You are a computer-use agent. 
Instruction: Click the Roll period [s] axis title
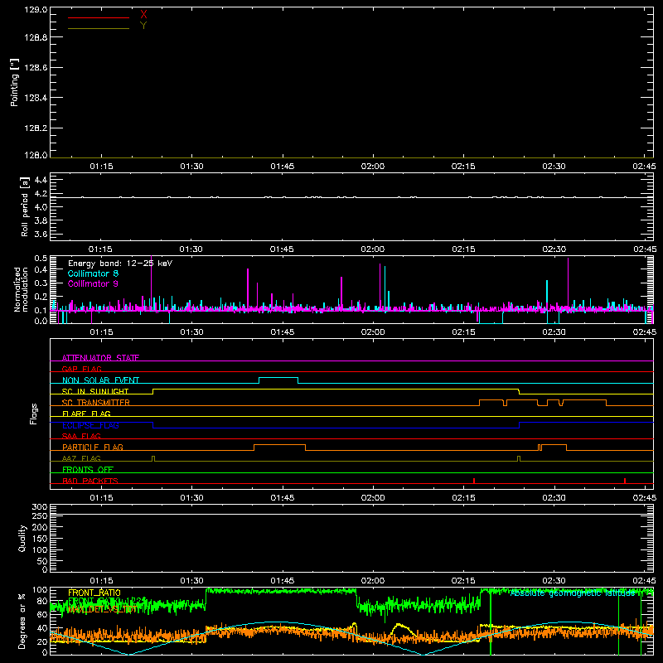(x=24, y=206)
